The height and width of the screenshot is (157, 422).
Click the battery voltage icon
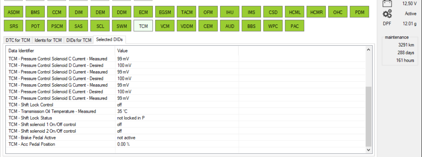(387, 4)
